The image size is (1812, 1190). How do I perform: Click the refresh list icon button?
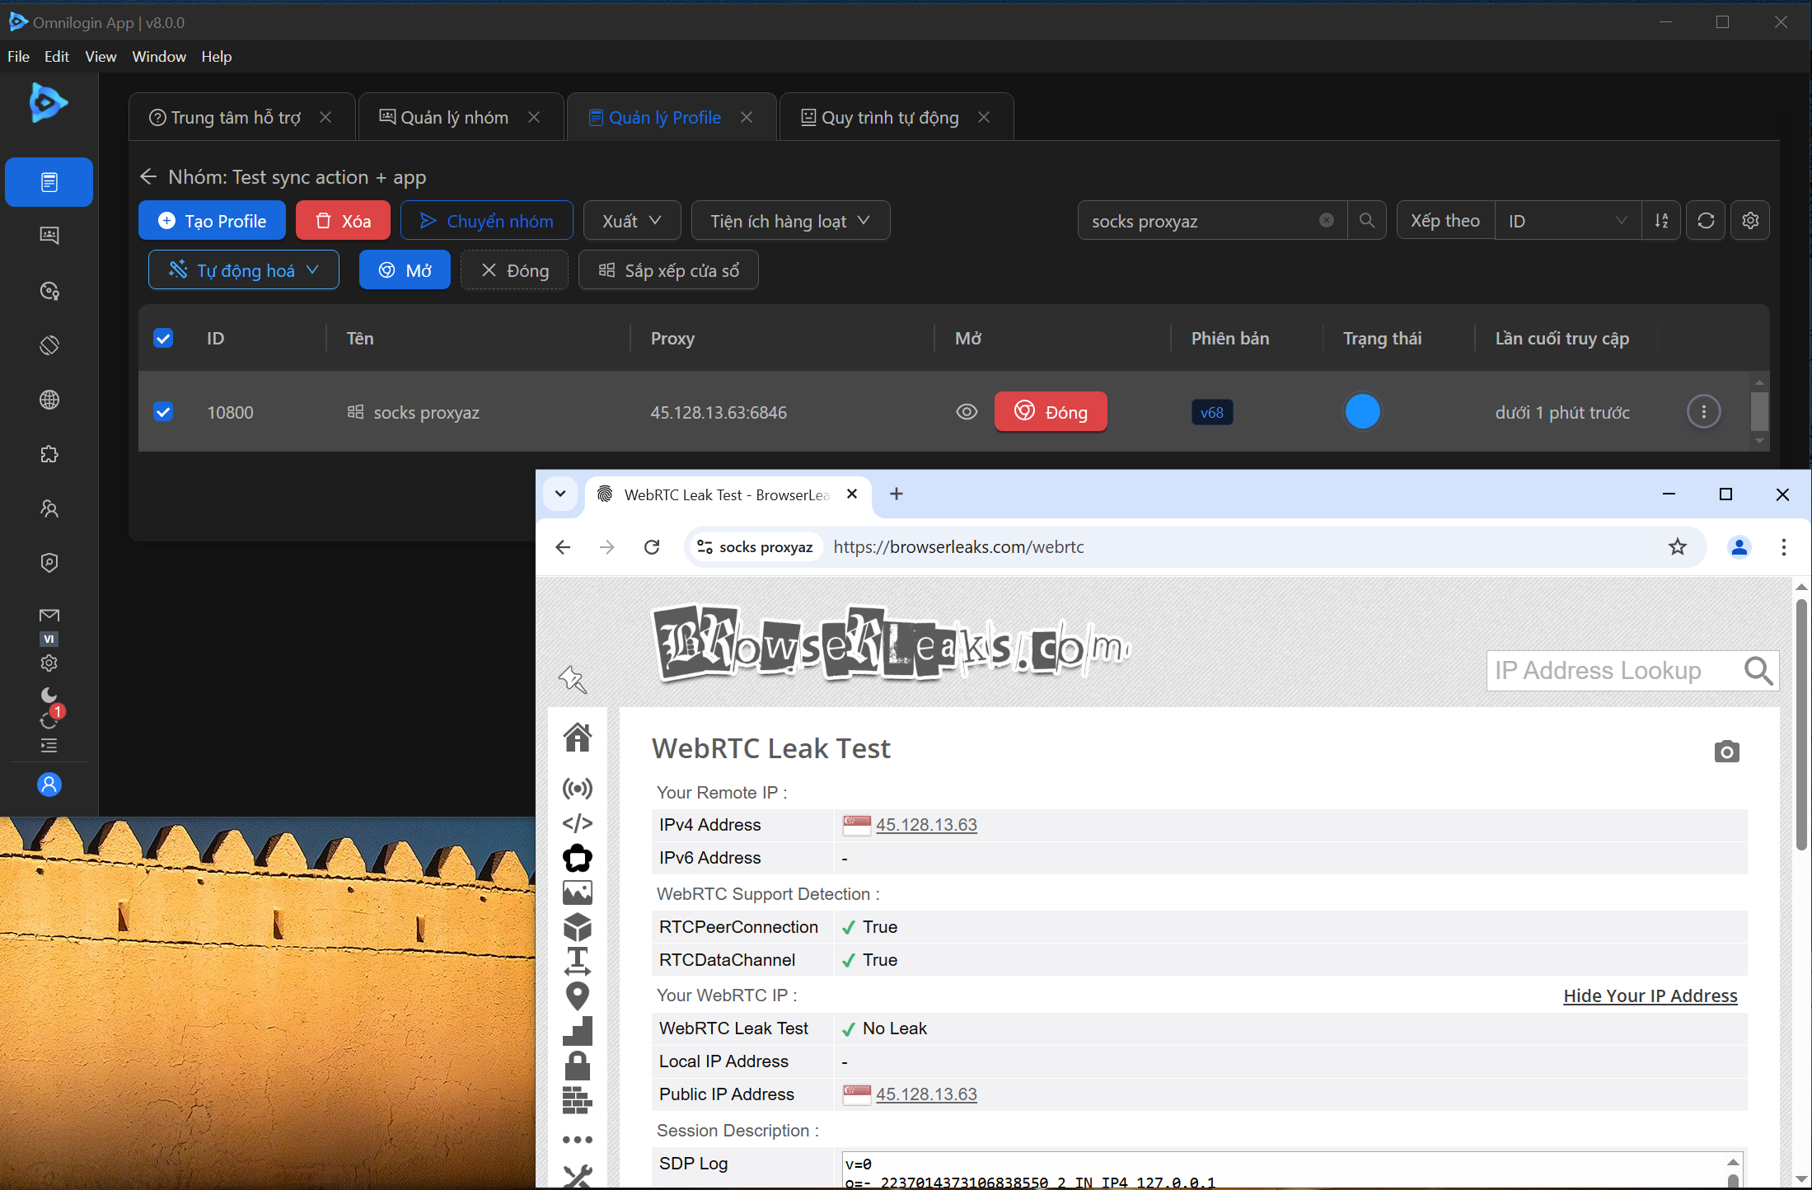tap(1706, 221)
